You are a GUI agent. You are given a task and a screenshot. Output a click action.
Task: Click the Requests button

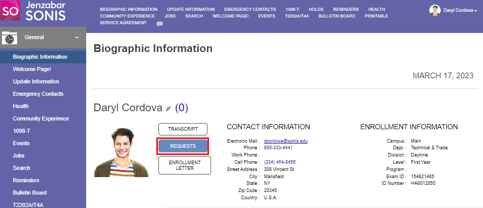click(x=183, y=146)
